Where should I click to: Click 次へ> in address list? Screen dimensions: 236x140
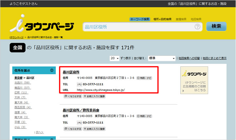click(x=40, y=132)
